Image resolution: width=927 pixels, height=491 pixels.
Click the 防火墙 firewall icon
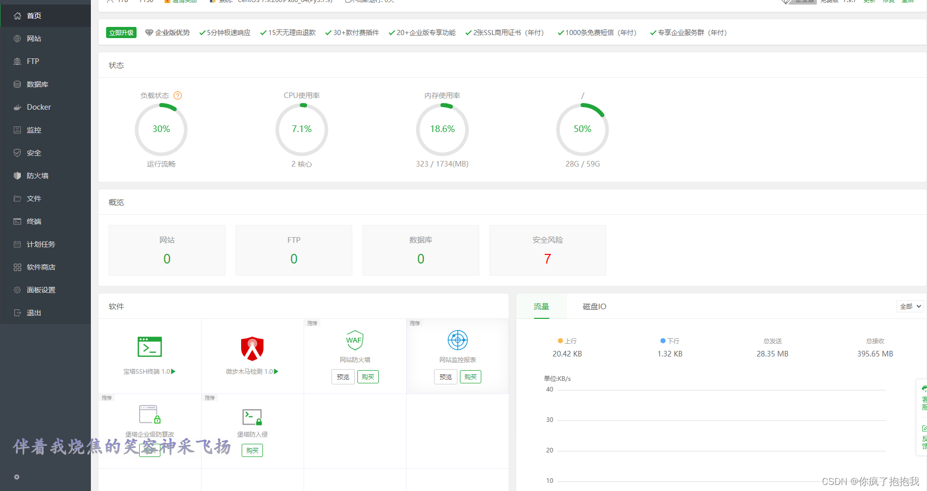click(x=17, y=176)
